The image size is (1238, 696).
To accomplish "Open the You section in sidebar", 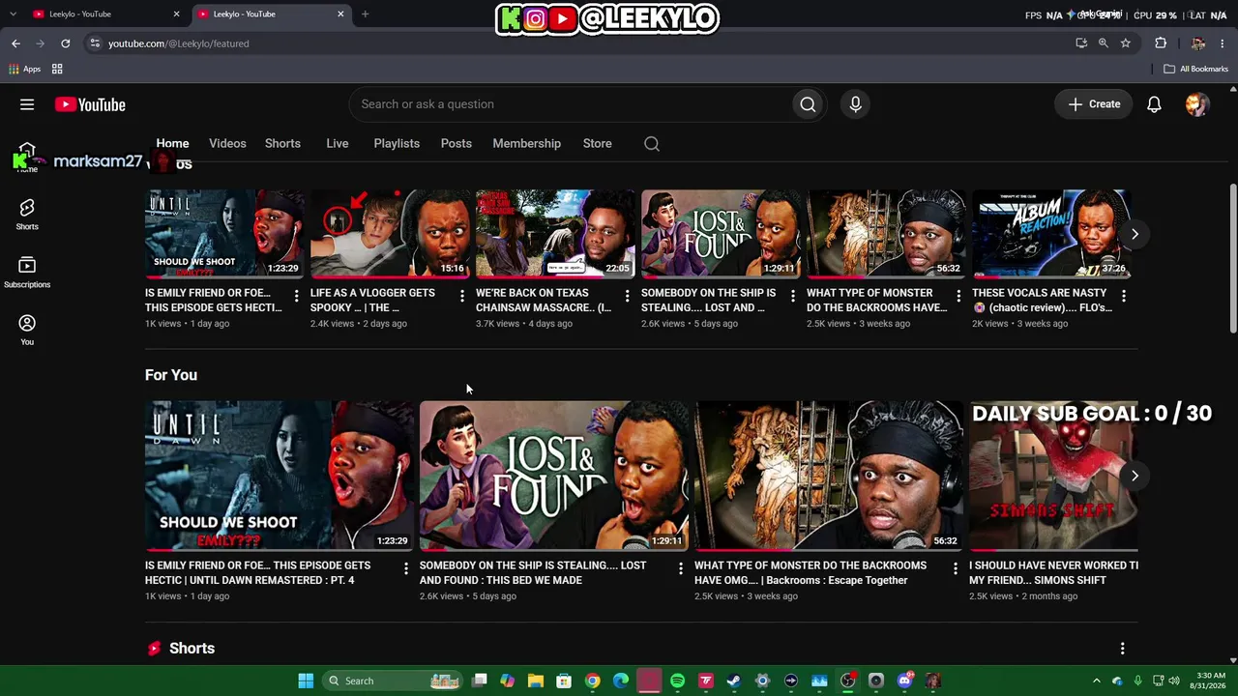I will click(x=27, y=330).
